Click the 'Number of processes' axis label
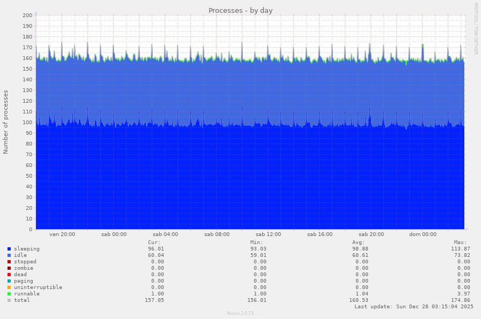Viewport: 481px width, 319px height. click(6, 122)
